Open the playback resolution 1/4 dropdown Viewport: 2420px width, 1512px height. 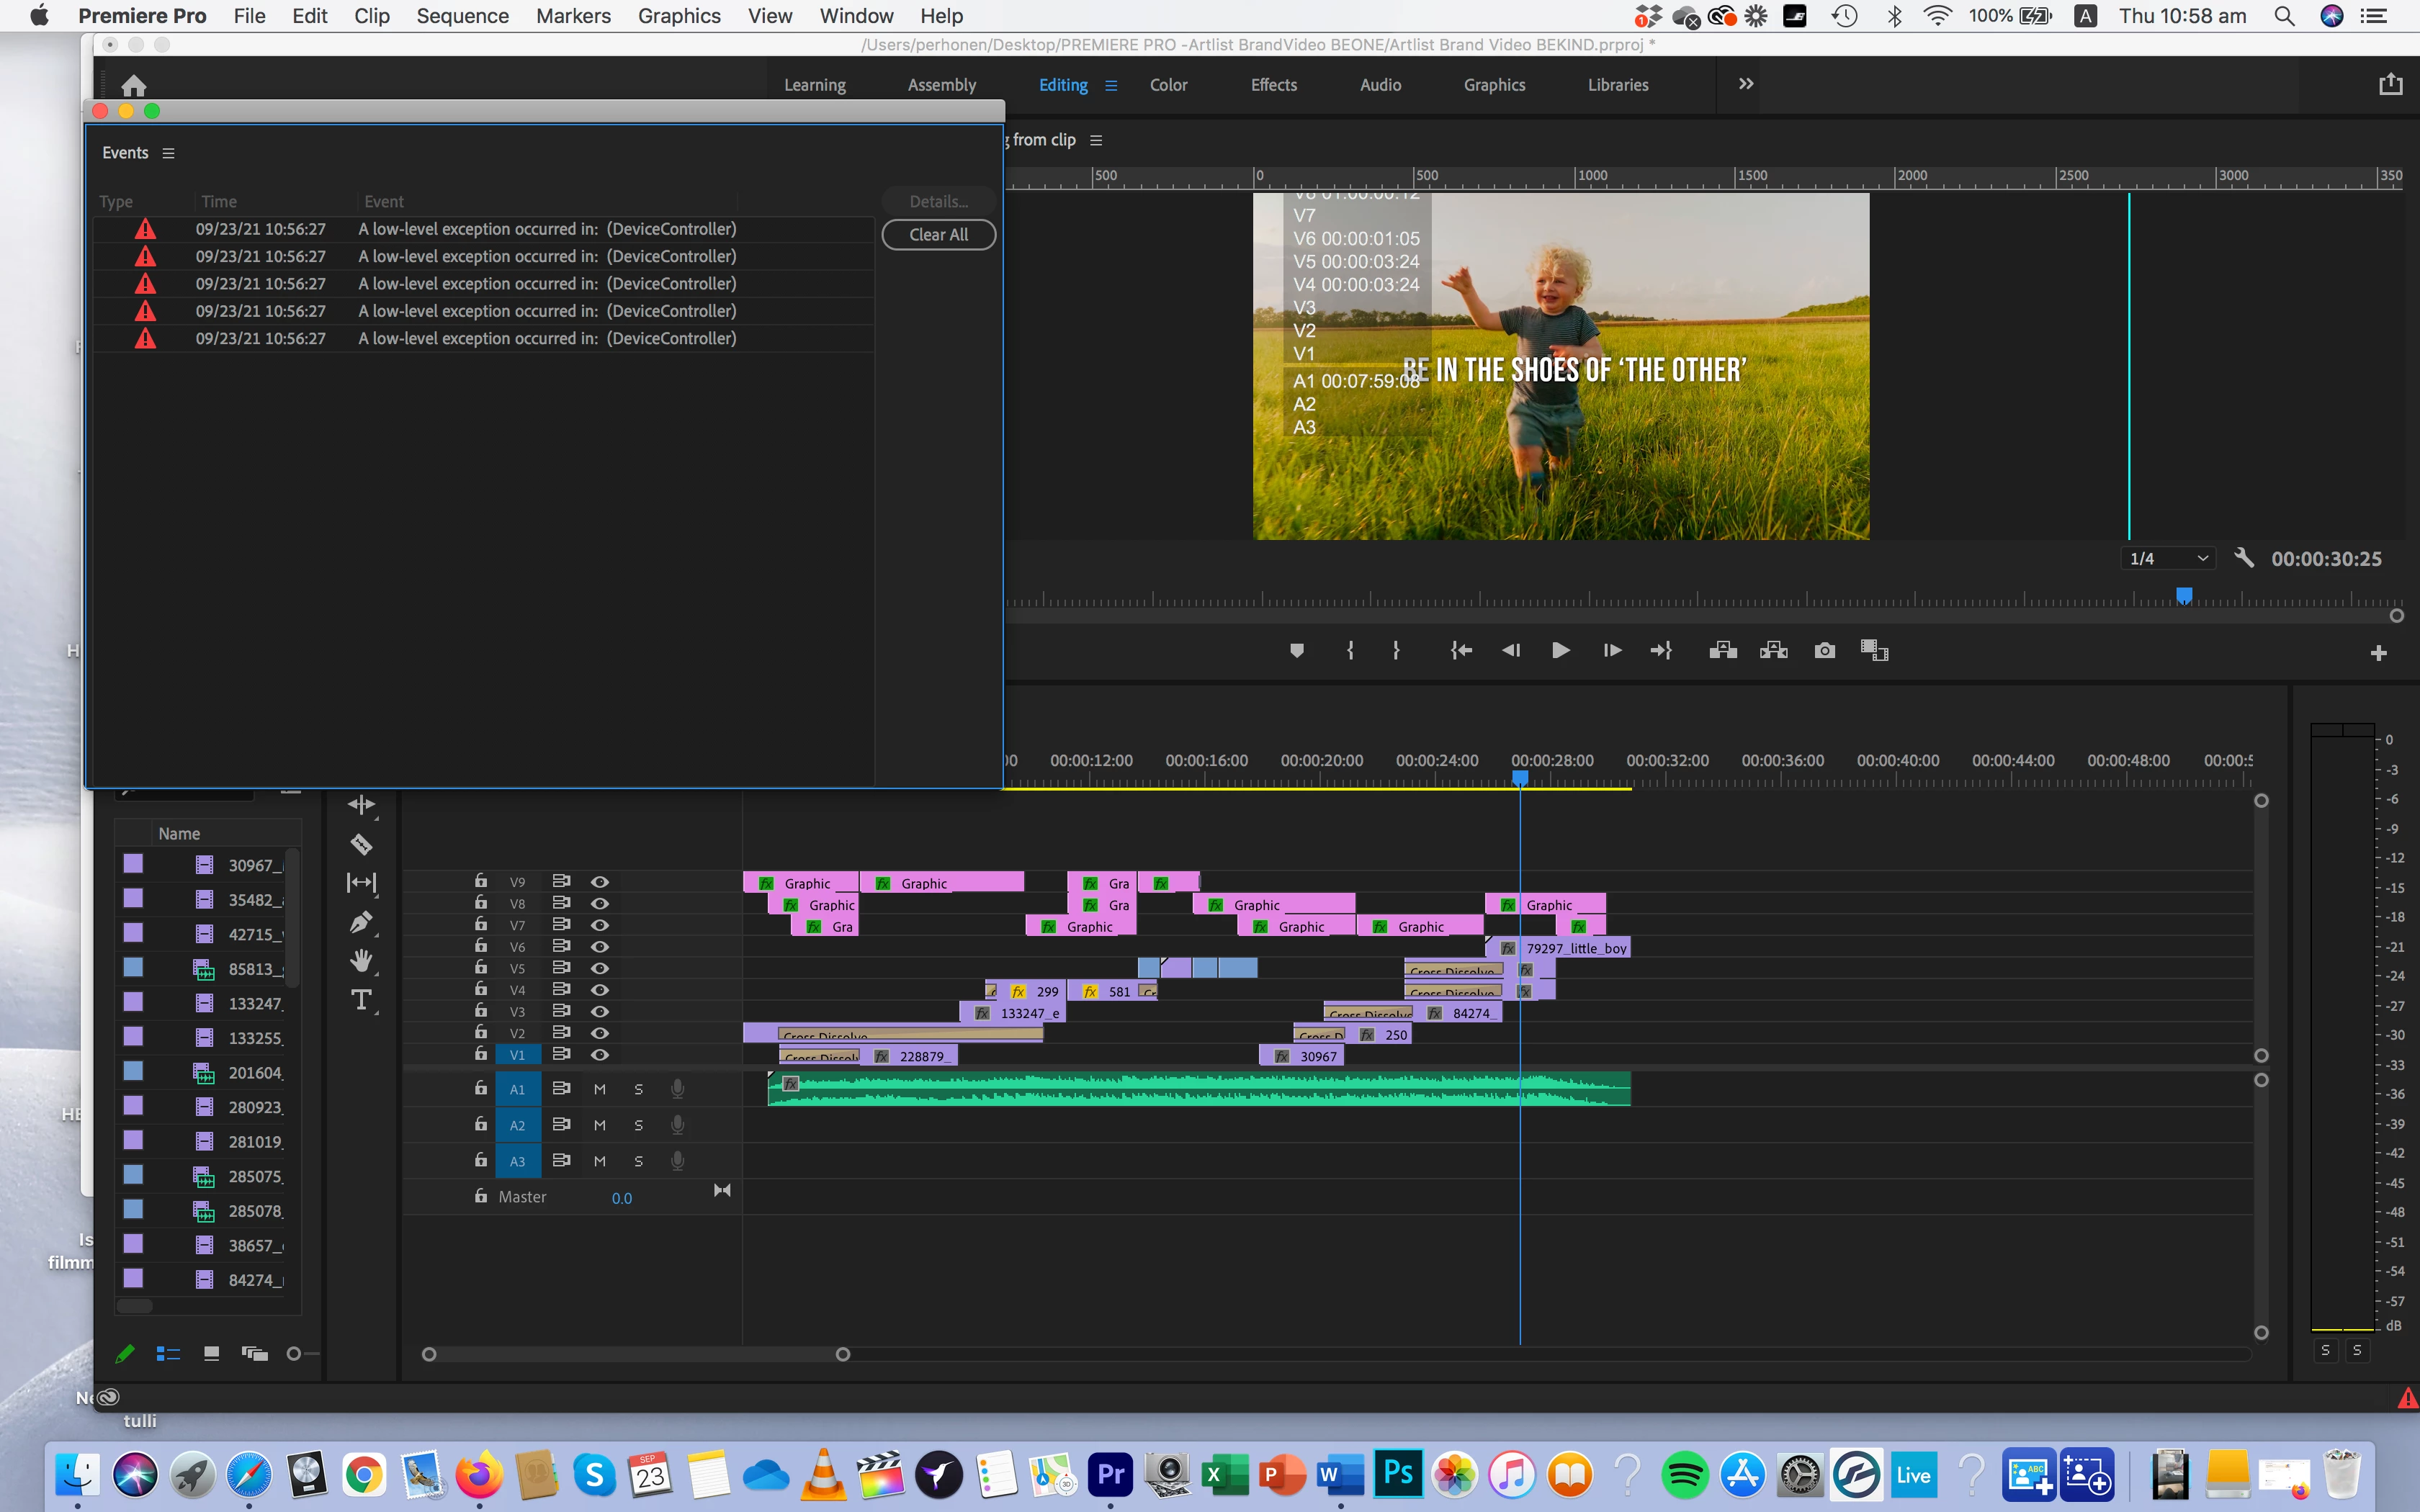2167,558
